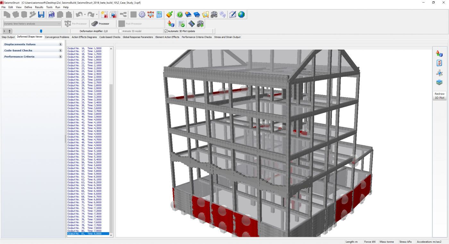Click the 3D shapes icon beside the Post-Processor button
The height and width of the screenshot is (244, 449).
coord(171,24)
